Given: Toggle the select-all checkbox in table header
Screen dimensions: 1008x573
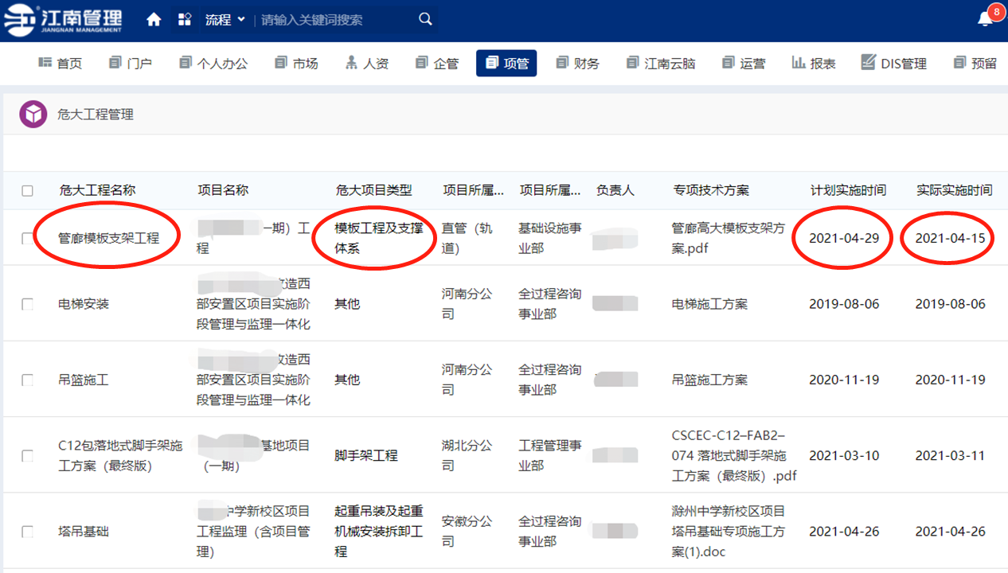Looking at the screenshot, I should (28, 191).
